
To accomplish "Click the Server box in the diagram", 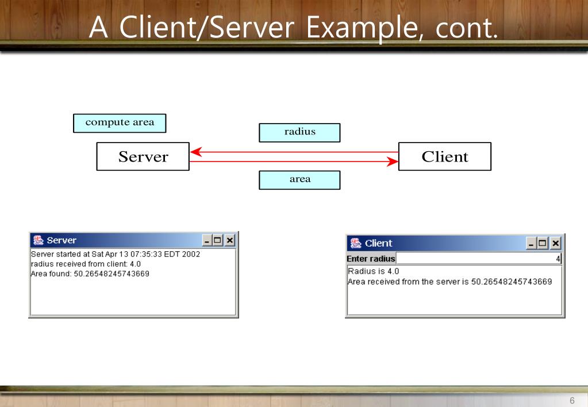I will click(143, 156).
